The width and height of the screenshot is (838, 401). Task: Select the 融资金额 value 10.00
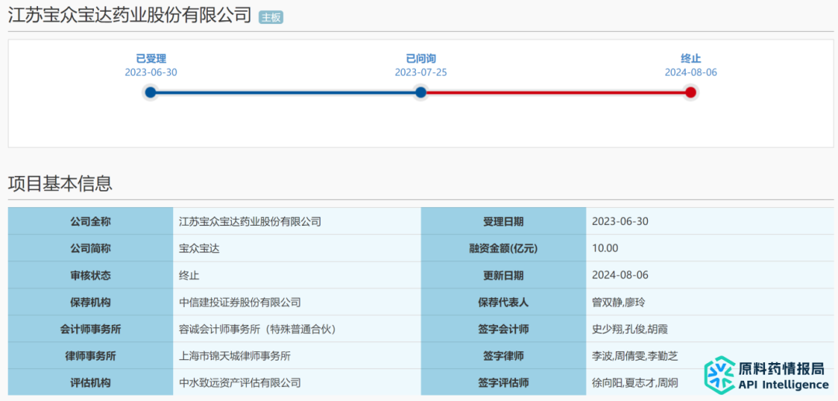(x=605, y=248)
